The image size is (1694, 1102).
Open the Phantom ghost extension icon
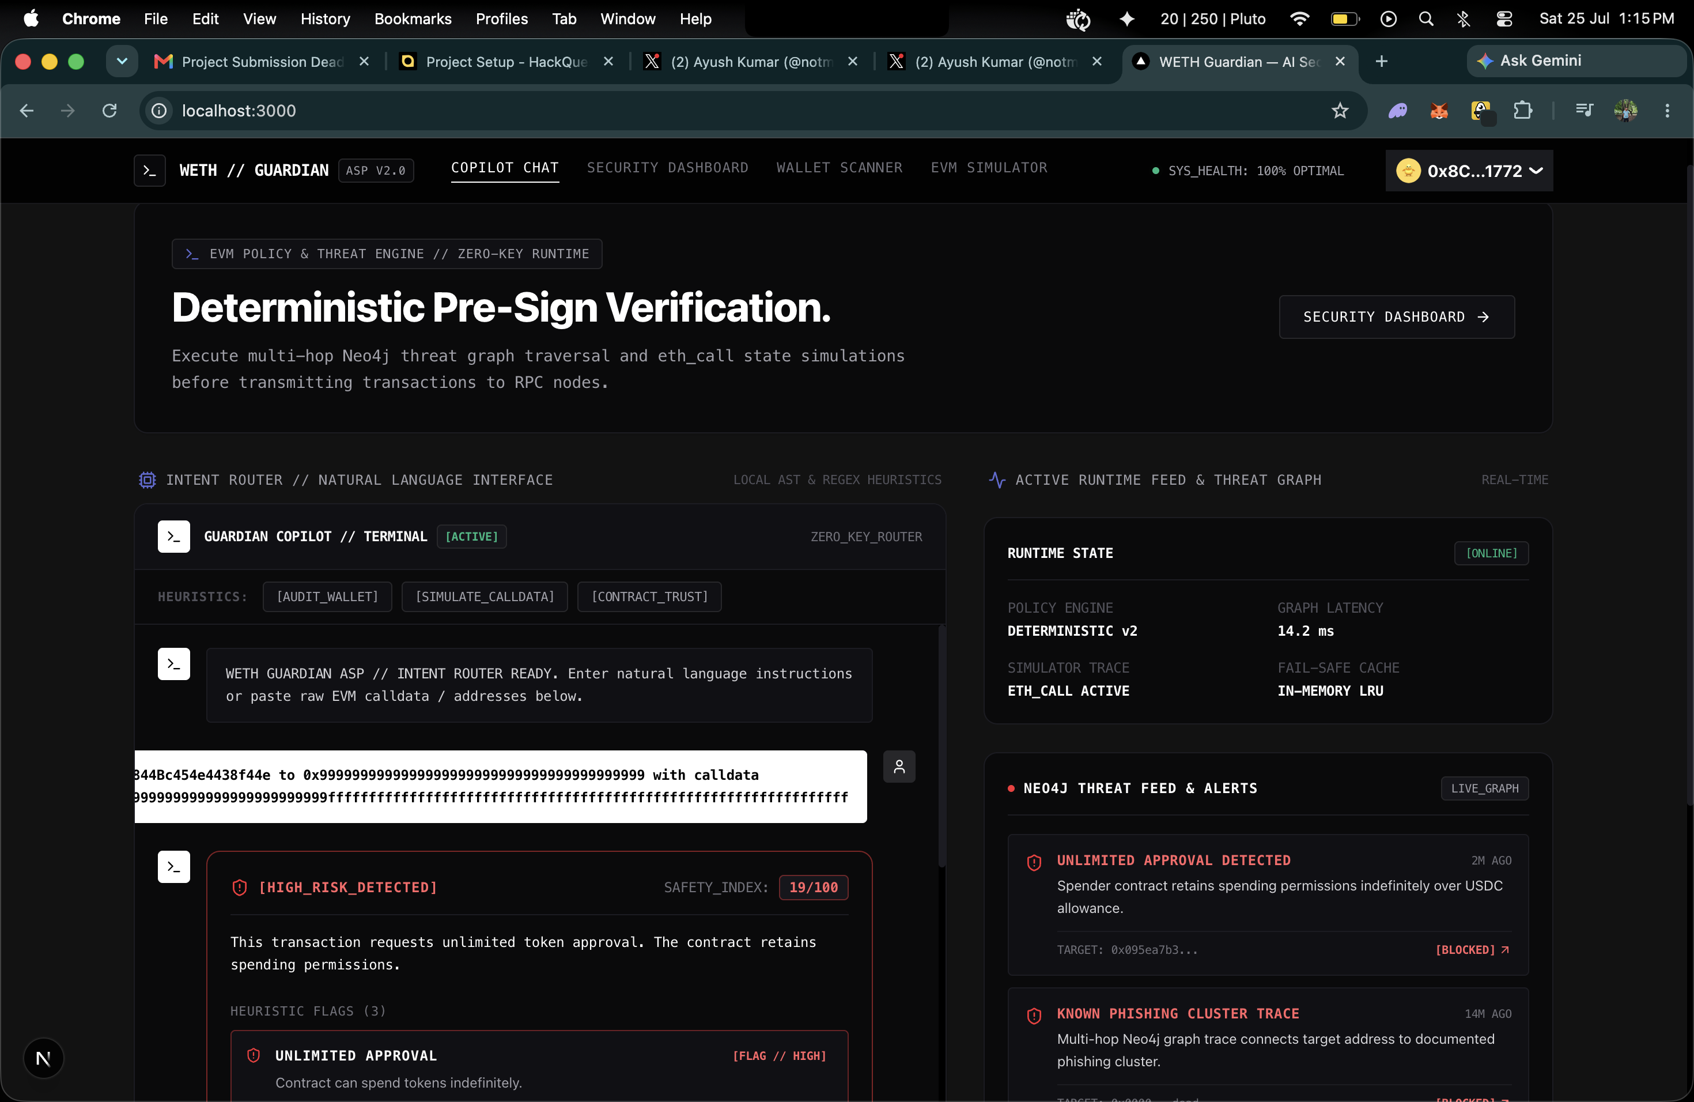1397,111
